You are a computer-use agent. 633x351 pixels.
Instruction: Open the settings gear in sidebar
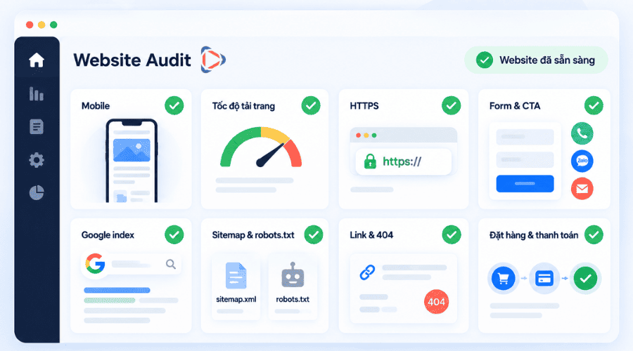pyautogui.click(x=37, y=160)
